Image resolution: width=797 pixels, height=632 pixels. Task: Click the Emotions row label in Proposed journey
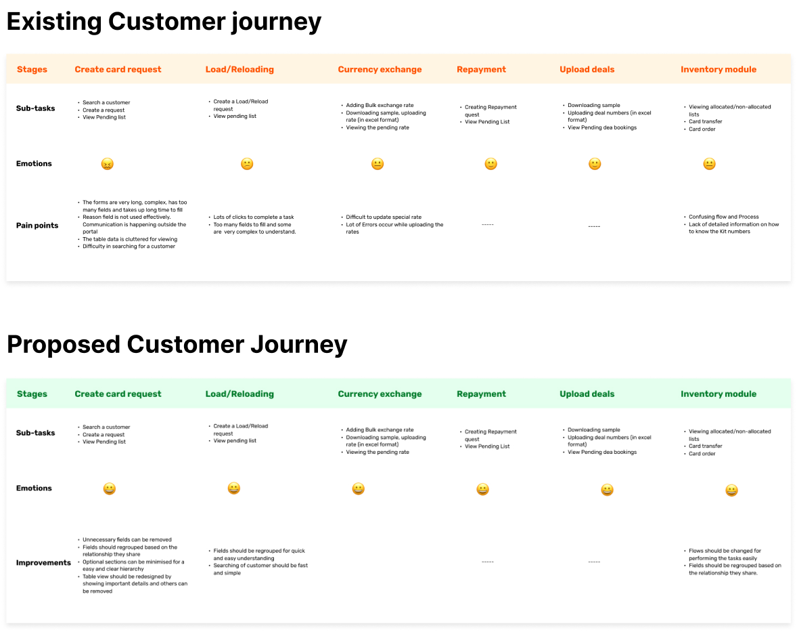point(34,488)
